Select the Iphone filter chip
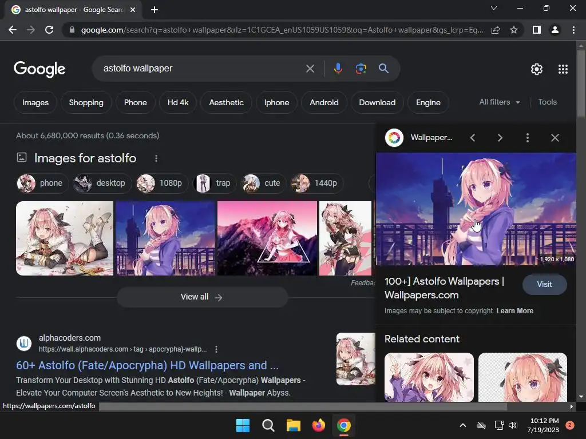Viewport: 586px width, 439px height. [276, 102]
